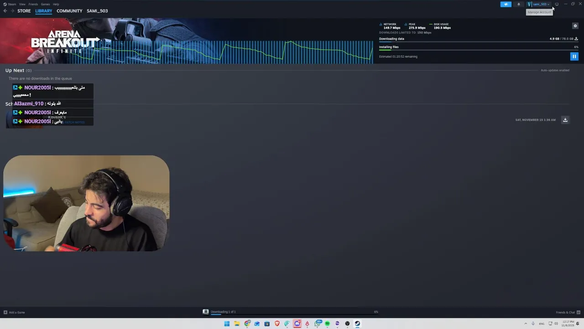Click the scheduled update download icon
Screen dimensions: 584x329
coord(565,120)
